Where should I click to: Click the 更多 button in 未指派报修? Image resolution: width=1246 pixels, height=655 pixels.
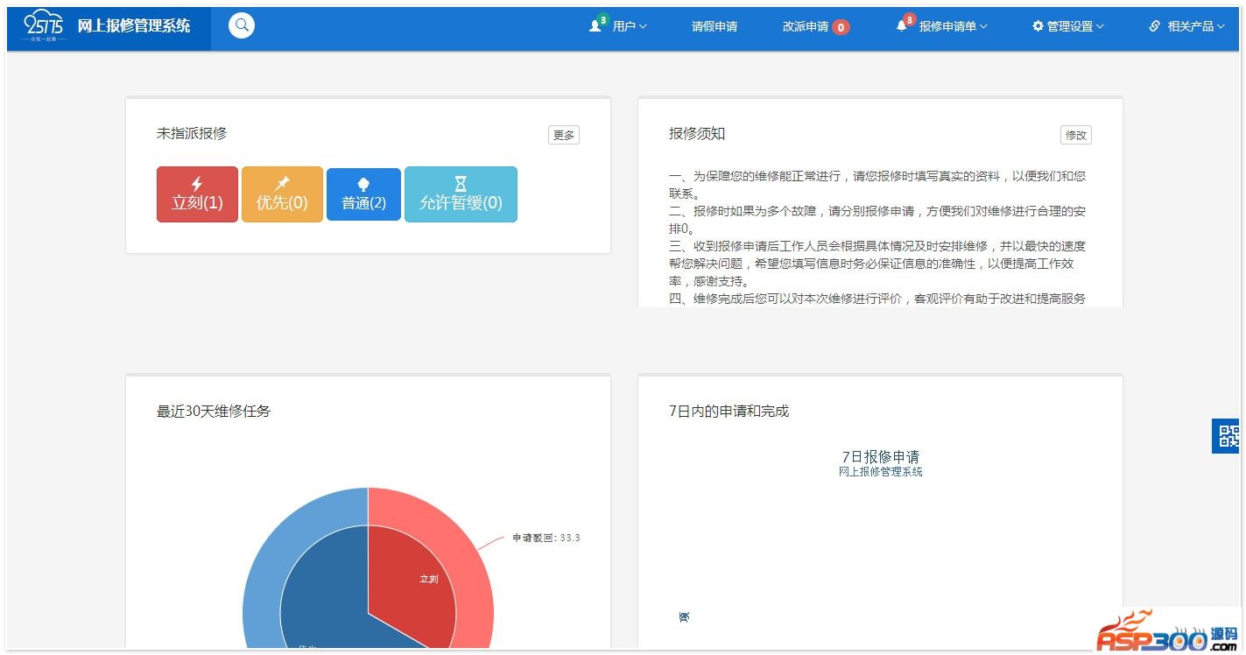(x=563, y=135)
